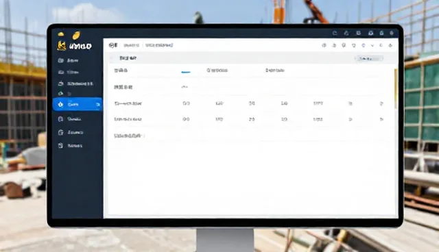Select the tab with the blue underline
Screen dimensions: 439x252
(x=186, y=71)
